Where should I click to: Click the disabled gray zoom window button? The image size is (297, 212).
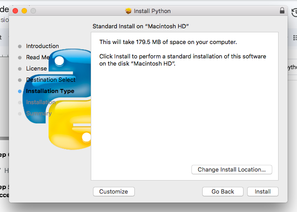33,11
